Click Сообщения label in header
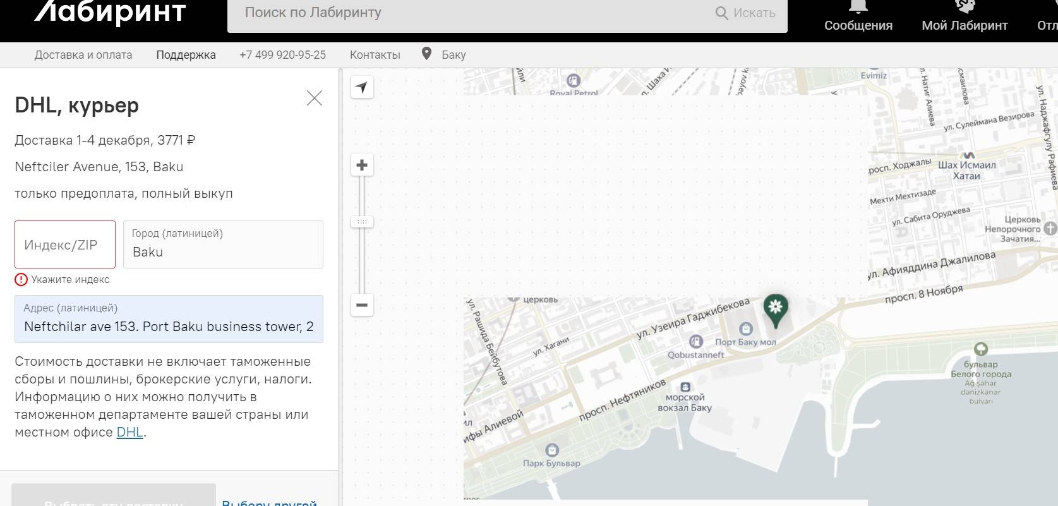Screen dimensions: 1058x506 click(858, 25)
